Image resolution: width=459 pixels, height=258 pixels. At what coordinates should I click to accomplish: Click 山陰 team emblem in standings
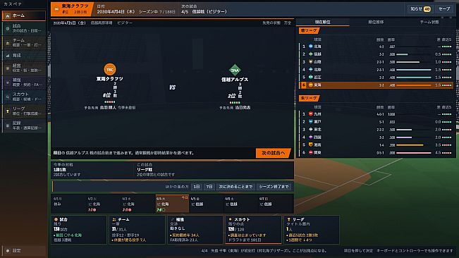pos(311,62)
